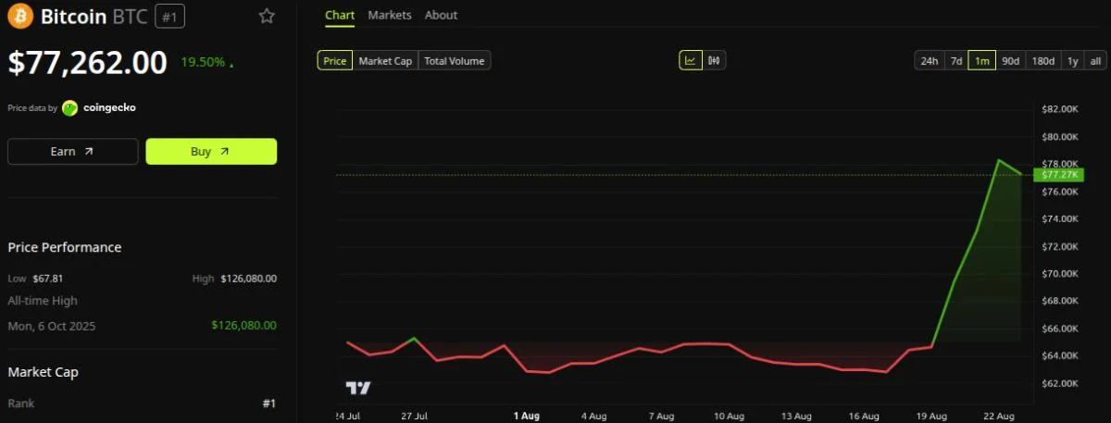Click the TradingView logo on chart
The image size is (1111, 423).
[x=358, y=388]
